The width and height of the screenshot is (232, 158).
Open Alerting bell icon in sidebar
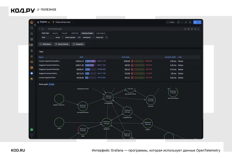32,50
